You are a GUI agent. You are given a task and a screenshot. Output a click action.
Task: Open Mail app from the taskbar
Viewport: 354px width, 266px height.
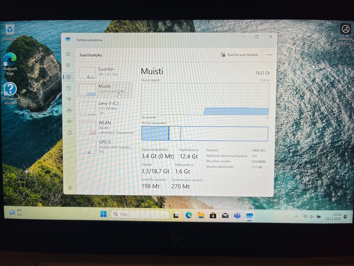coord(225,215)
